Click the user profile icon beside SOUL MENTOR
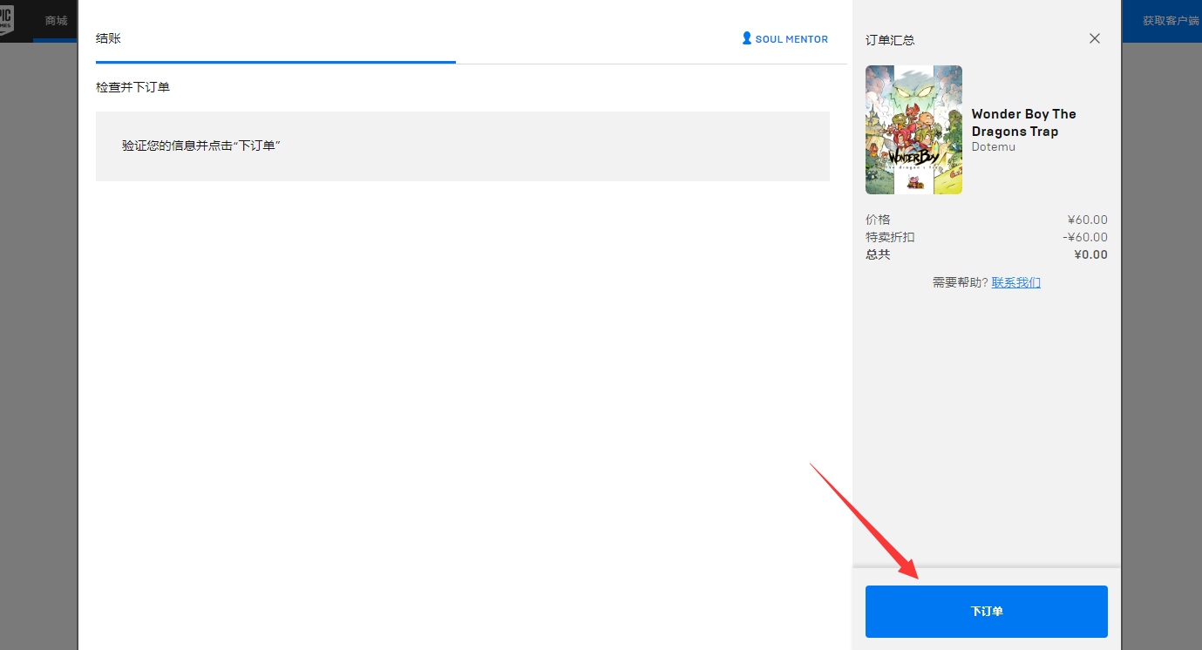The image size is (1202, 650). pos(746,38)
